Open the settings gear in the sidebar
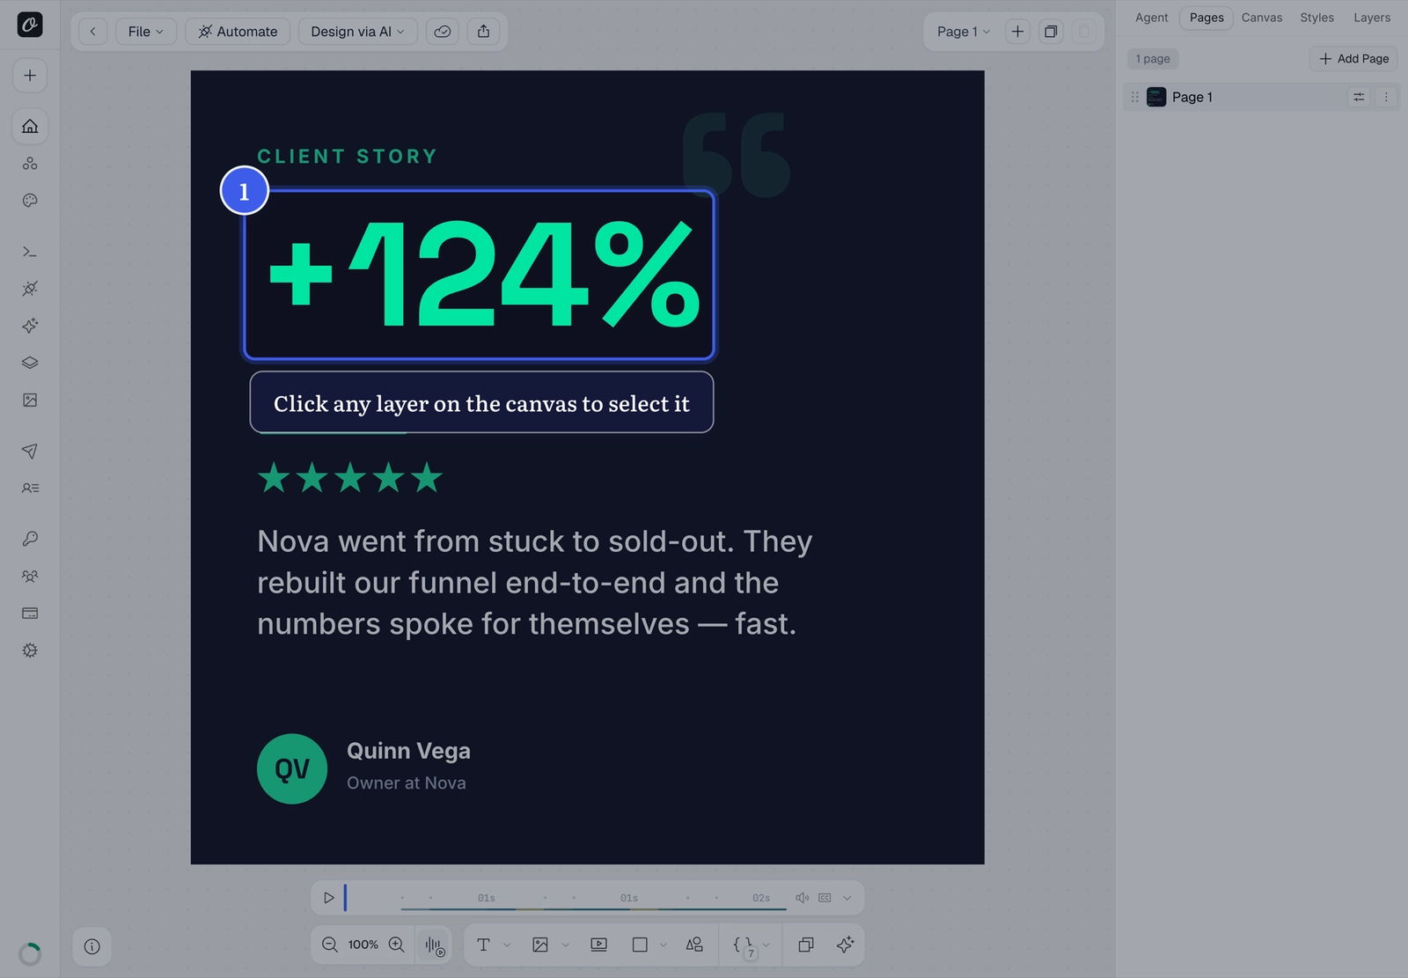The width and height of the screenshot is (1408, 978). pos(30,651)
